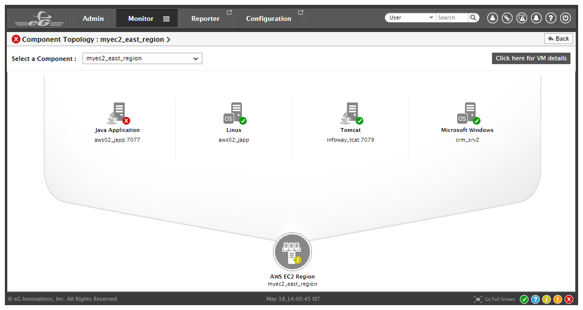Open the Admin tab
The width and height of the screenshot is (583, 310).
click(x=93, y=18)
